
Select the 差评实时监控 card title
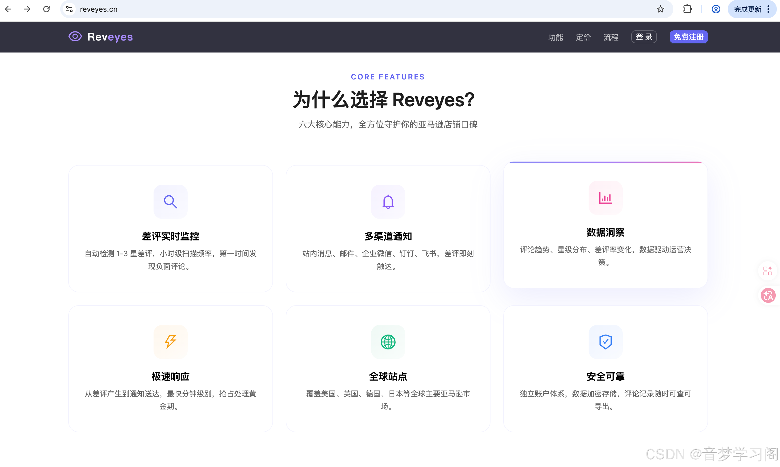pos(171,236)
